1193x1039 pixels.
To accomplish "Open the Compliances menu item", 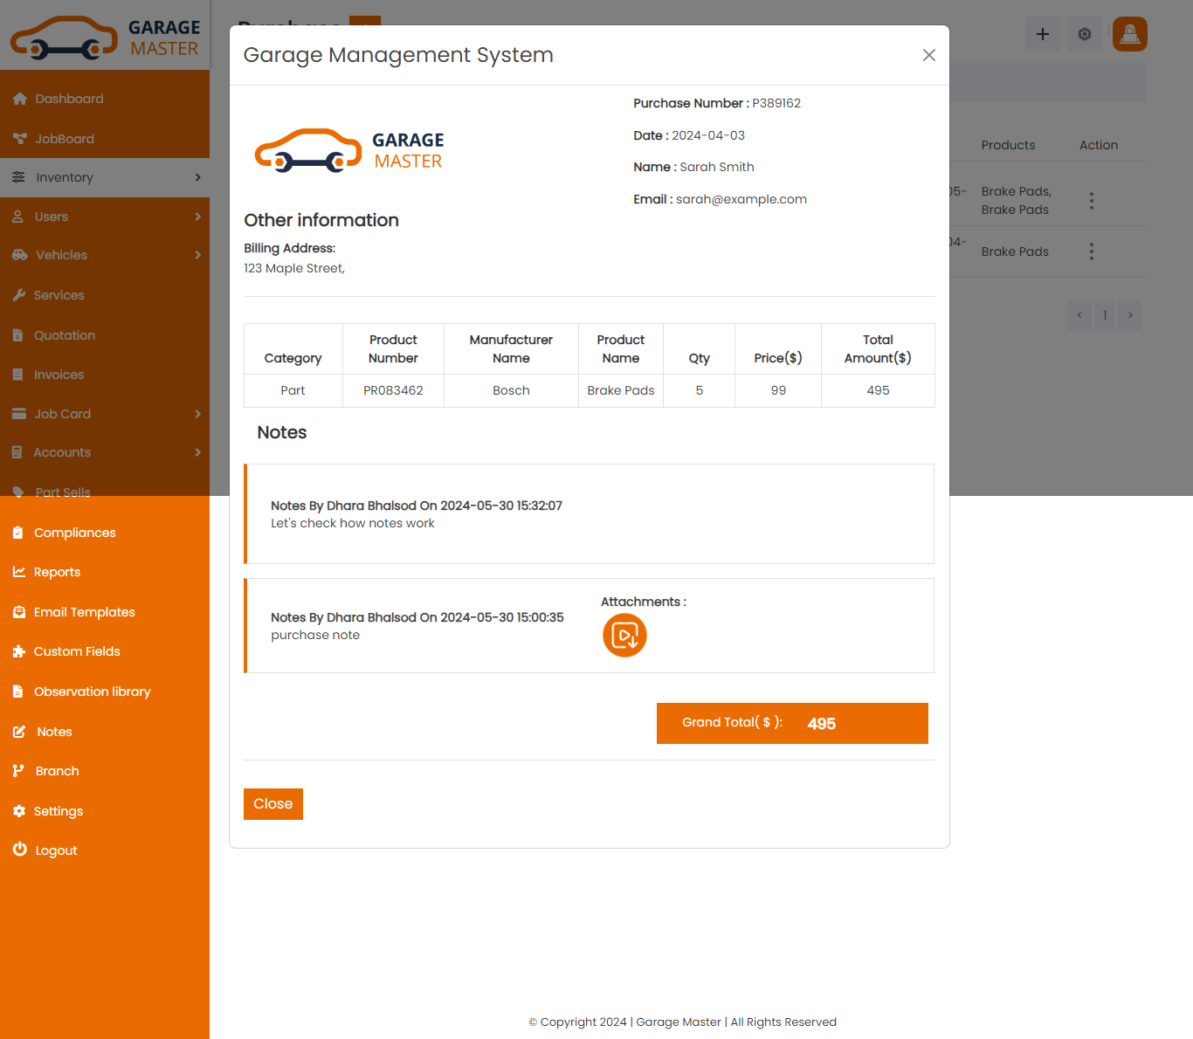I will point(74,533).
